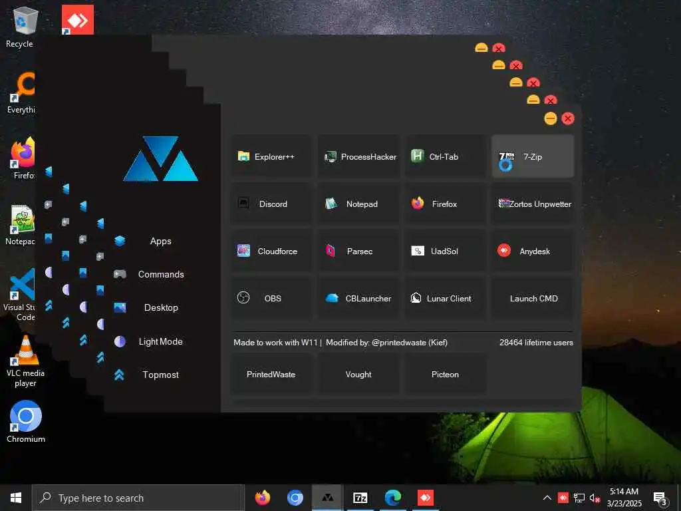This screenshot has width=681, height=511.
Task: Click the Light Mode moon icon
Action: pyautogui.click(x=120, y=341)
